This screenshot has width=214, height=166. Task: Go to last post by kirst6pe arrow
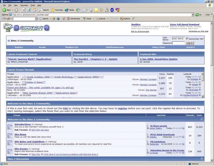[x=200, y=79]
